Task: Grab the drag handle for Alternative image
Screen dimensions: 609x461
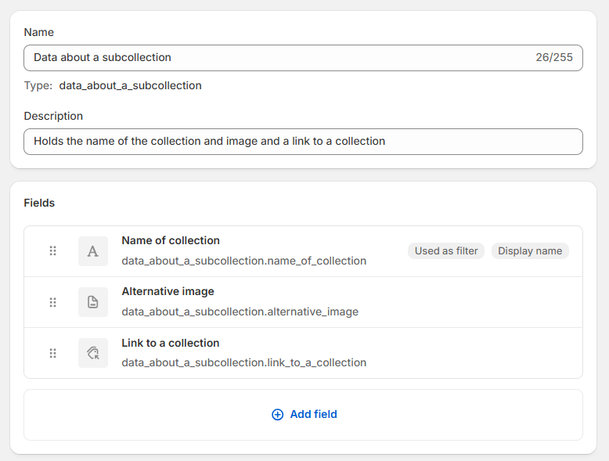Action: (x=53, y=302)
